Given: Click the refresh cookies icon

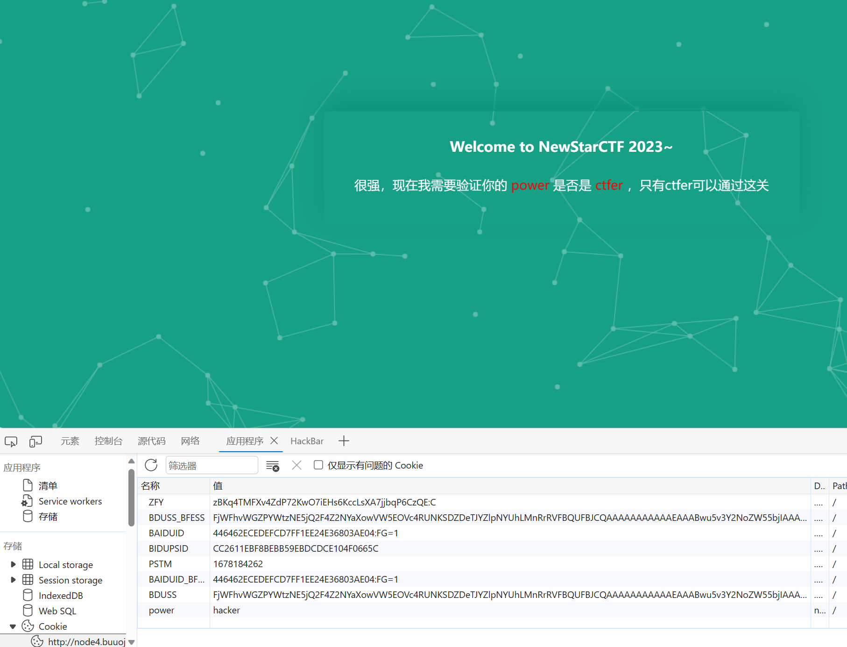Looking at the screenshot, I should tap(151, 465).
